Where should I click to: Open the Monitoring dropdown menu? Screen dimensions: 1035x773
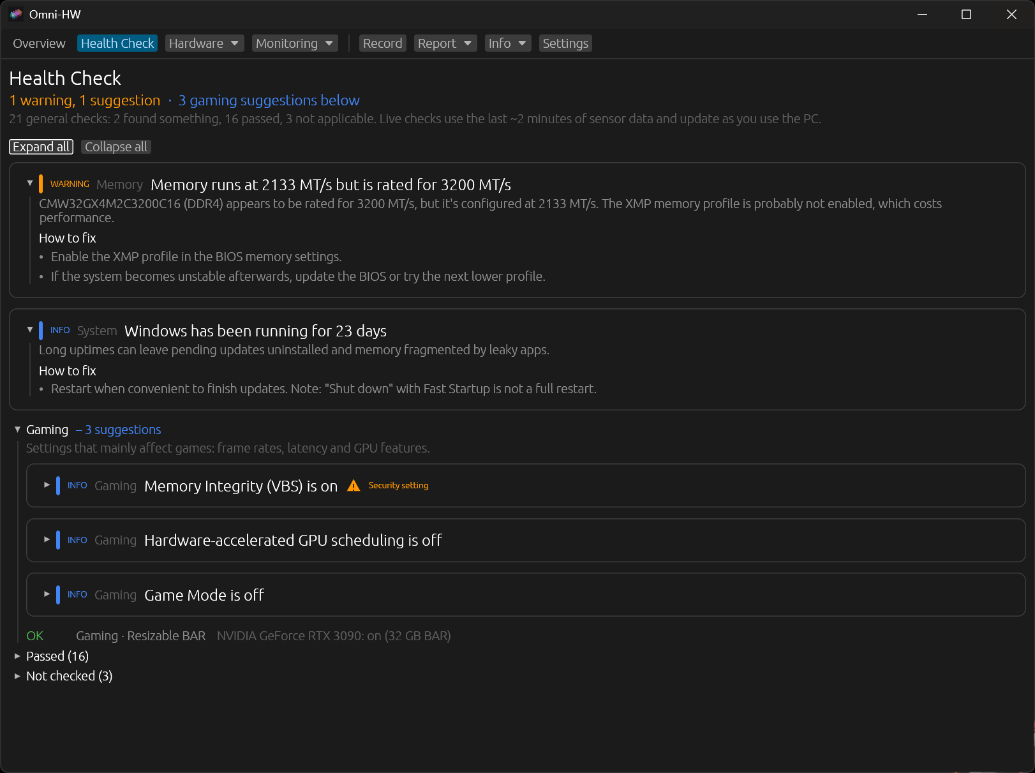[x=295, y=43]
